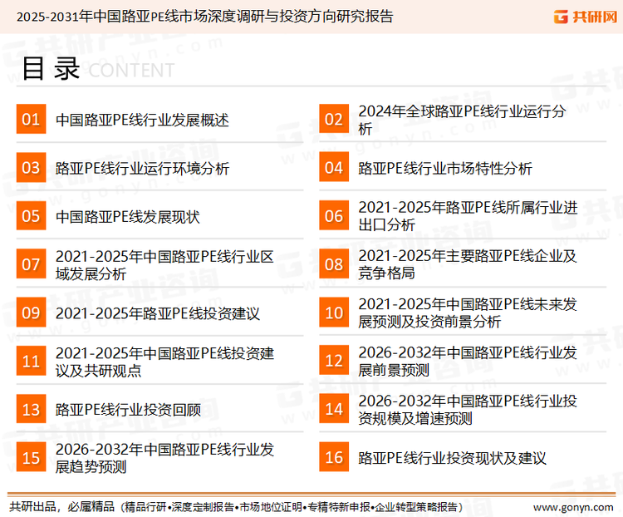This screenshot has height=517, width=623.
Task: Click the orange 02 number box
Action: coord(334,119)
